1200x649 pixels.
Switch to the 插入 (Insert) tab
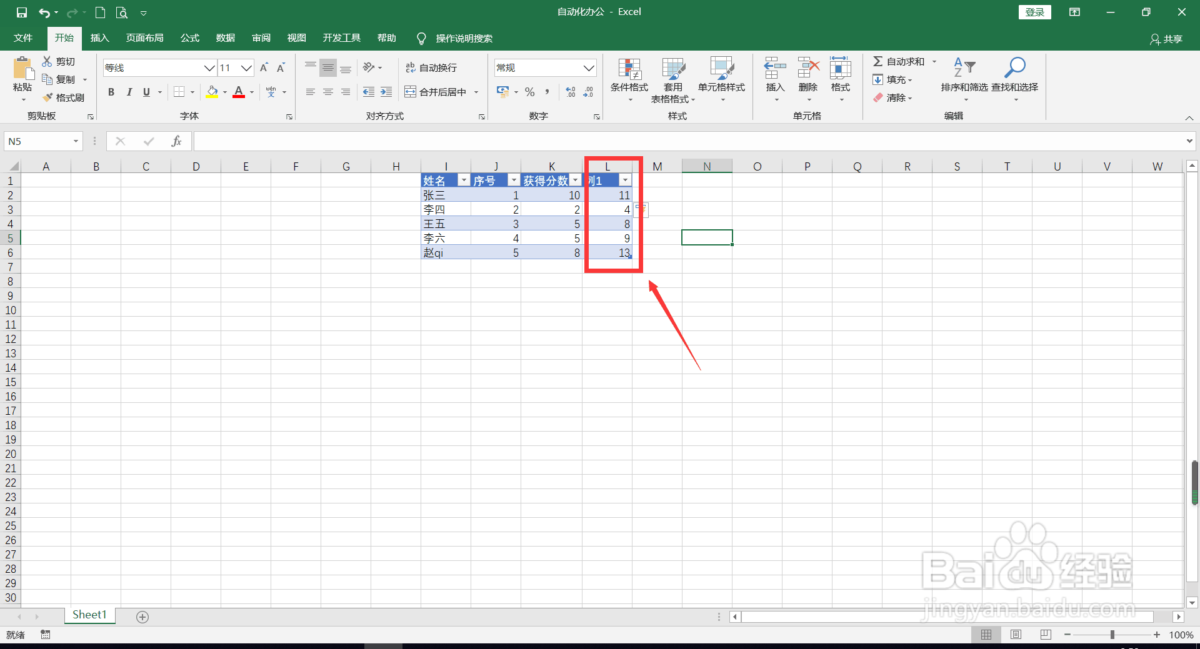pos(99,38)
